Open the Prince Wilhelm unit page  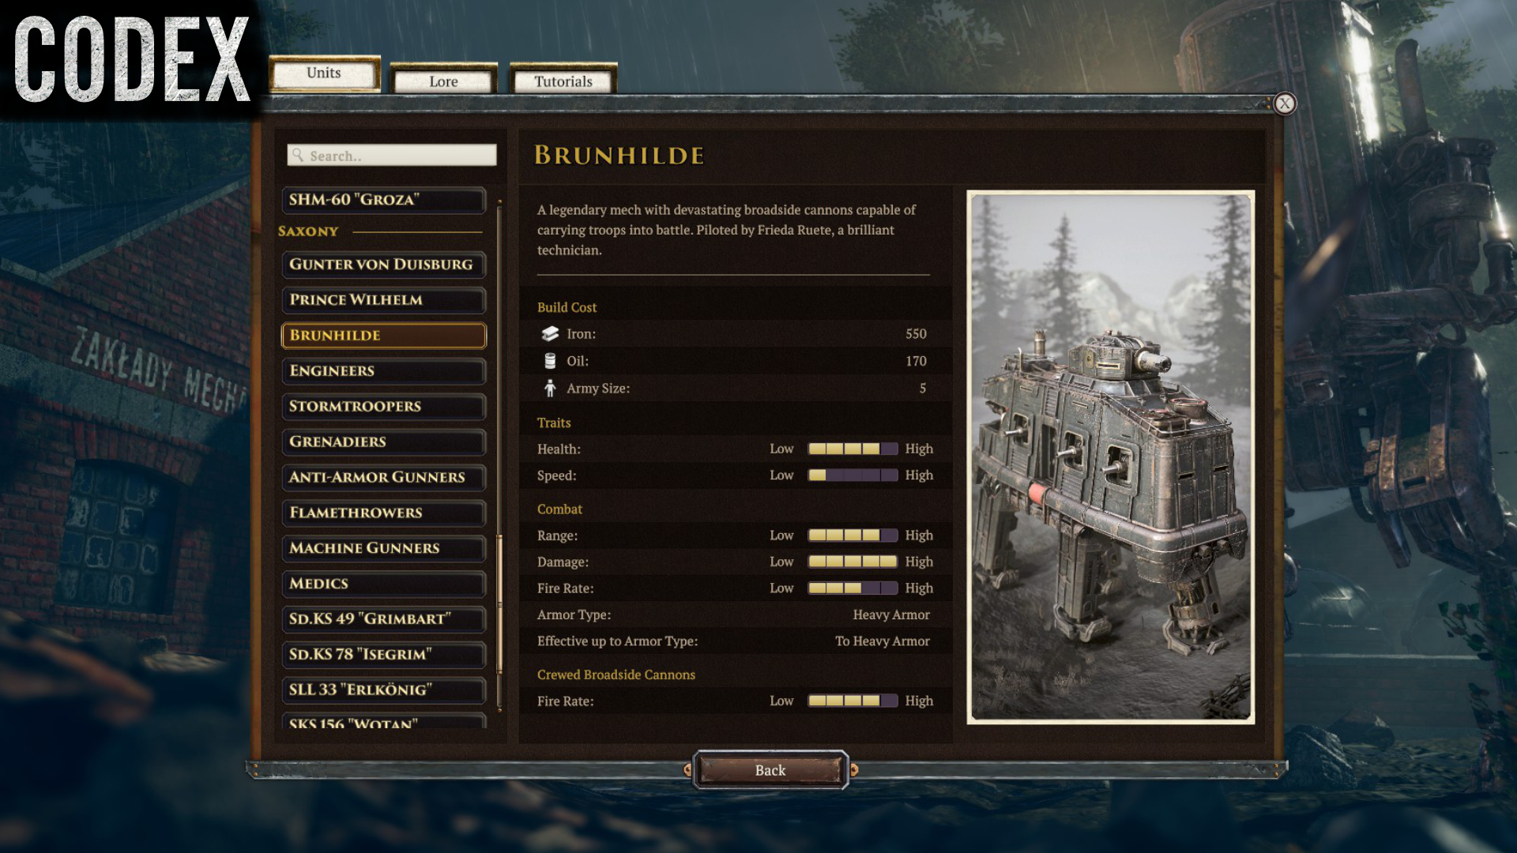click(384, 300)
